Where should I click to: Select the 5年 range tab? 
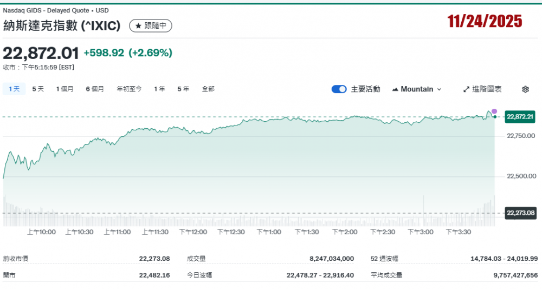(183, 89)
